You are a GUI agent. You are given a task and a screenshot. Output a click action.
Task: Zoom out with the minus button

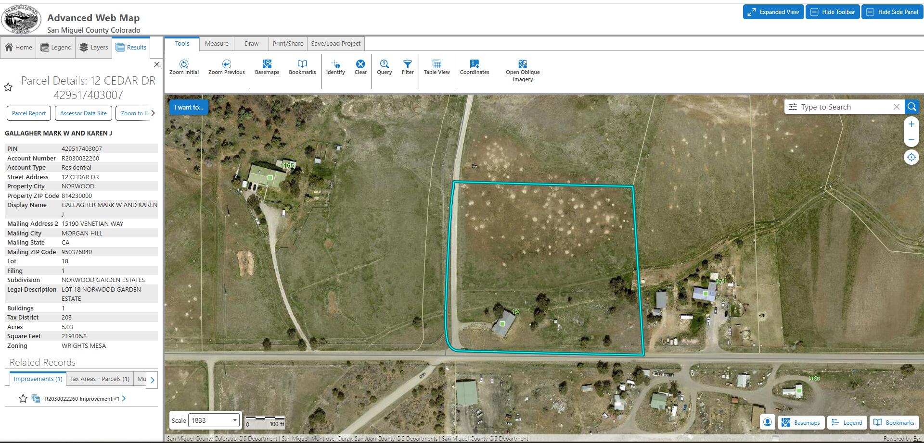(911, 139)
